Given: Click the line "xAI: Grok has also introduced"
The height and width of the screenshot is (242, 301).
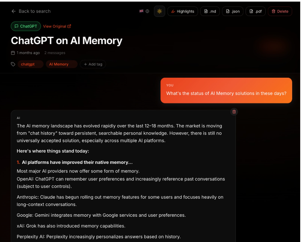Looking at the screenshot, I should pyautogui.click(x=71, y=226).
